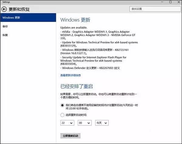Viewport: 182px width, 144px height.
Task: Click the 查找设置 search field
Action: point(155,9)
